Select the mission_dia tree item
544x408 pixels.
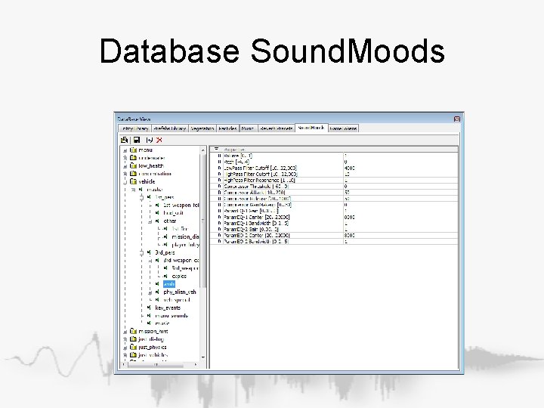[x=185, y=236]
